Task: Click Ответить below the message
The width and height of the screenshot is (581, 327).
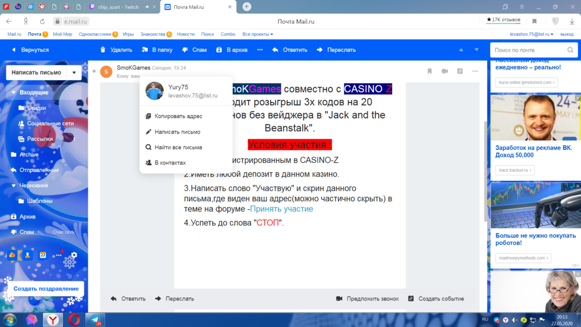Action: click(x=128, y=299)
